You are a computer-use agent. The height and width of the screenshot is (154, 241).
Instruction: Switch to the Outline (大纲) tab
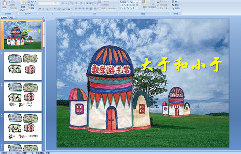(x=11, y=17)
